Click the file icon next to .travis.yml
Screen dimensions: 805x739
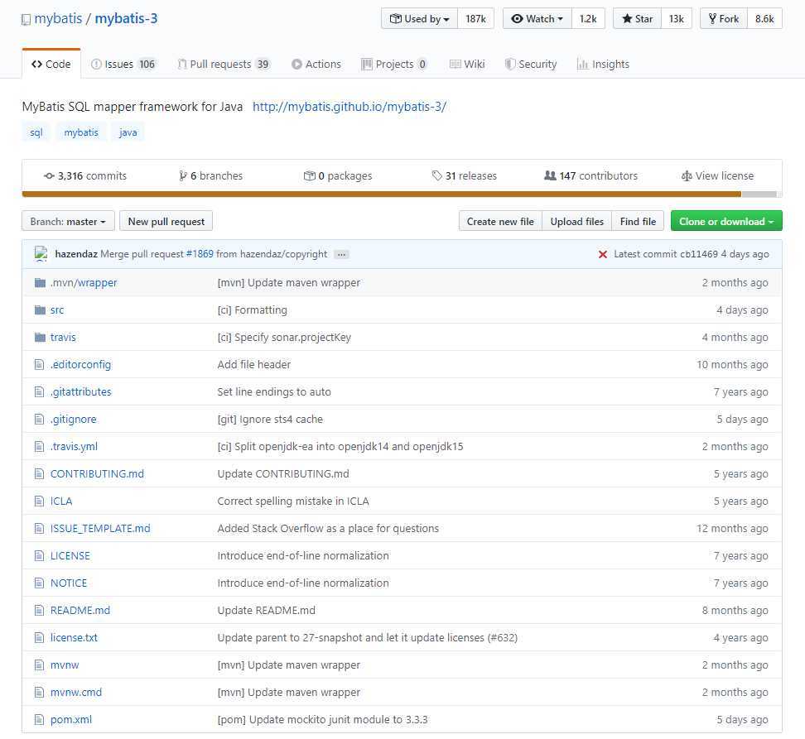39,446
